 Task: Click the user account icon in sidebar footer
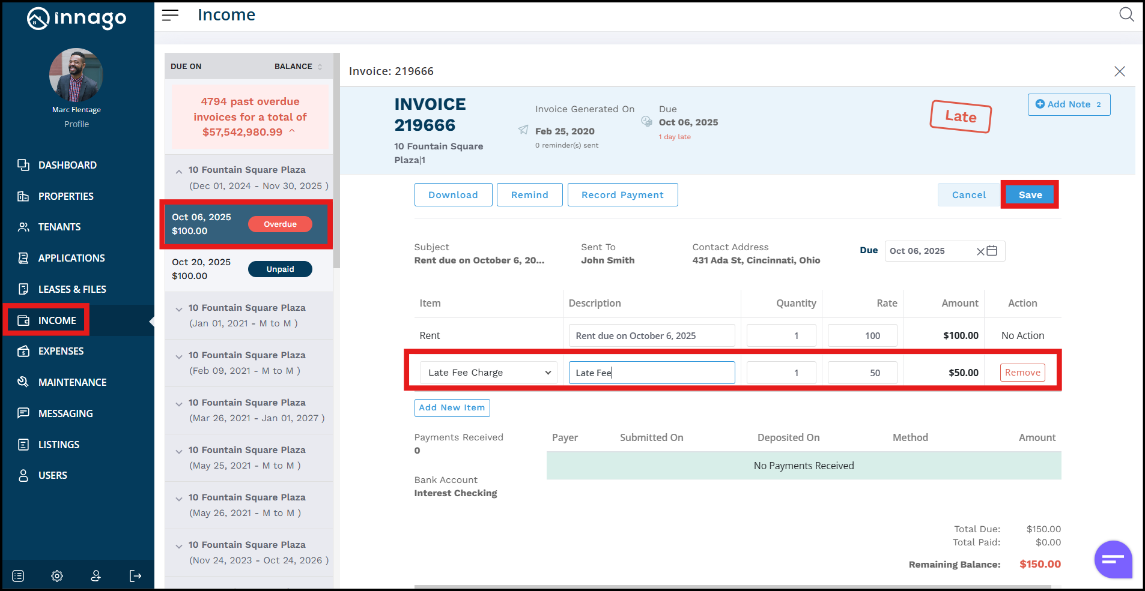click(96, 576)
